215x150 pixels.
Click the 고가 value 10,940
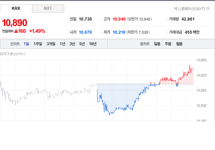coord(119,19)
